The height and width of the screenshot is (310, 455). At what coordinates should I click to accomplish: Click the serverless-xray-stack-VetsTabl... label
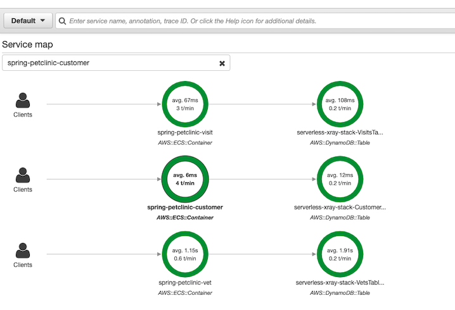point(340,282)
